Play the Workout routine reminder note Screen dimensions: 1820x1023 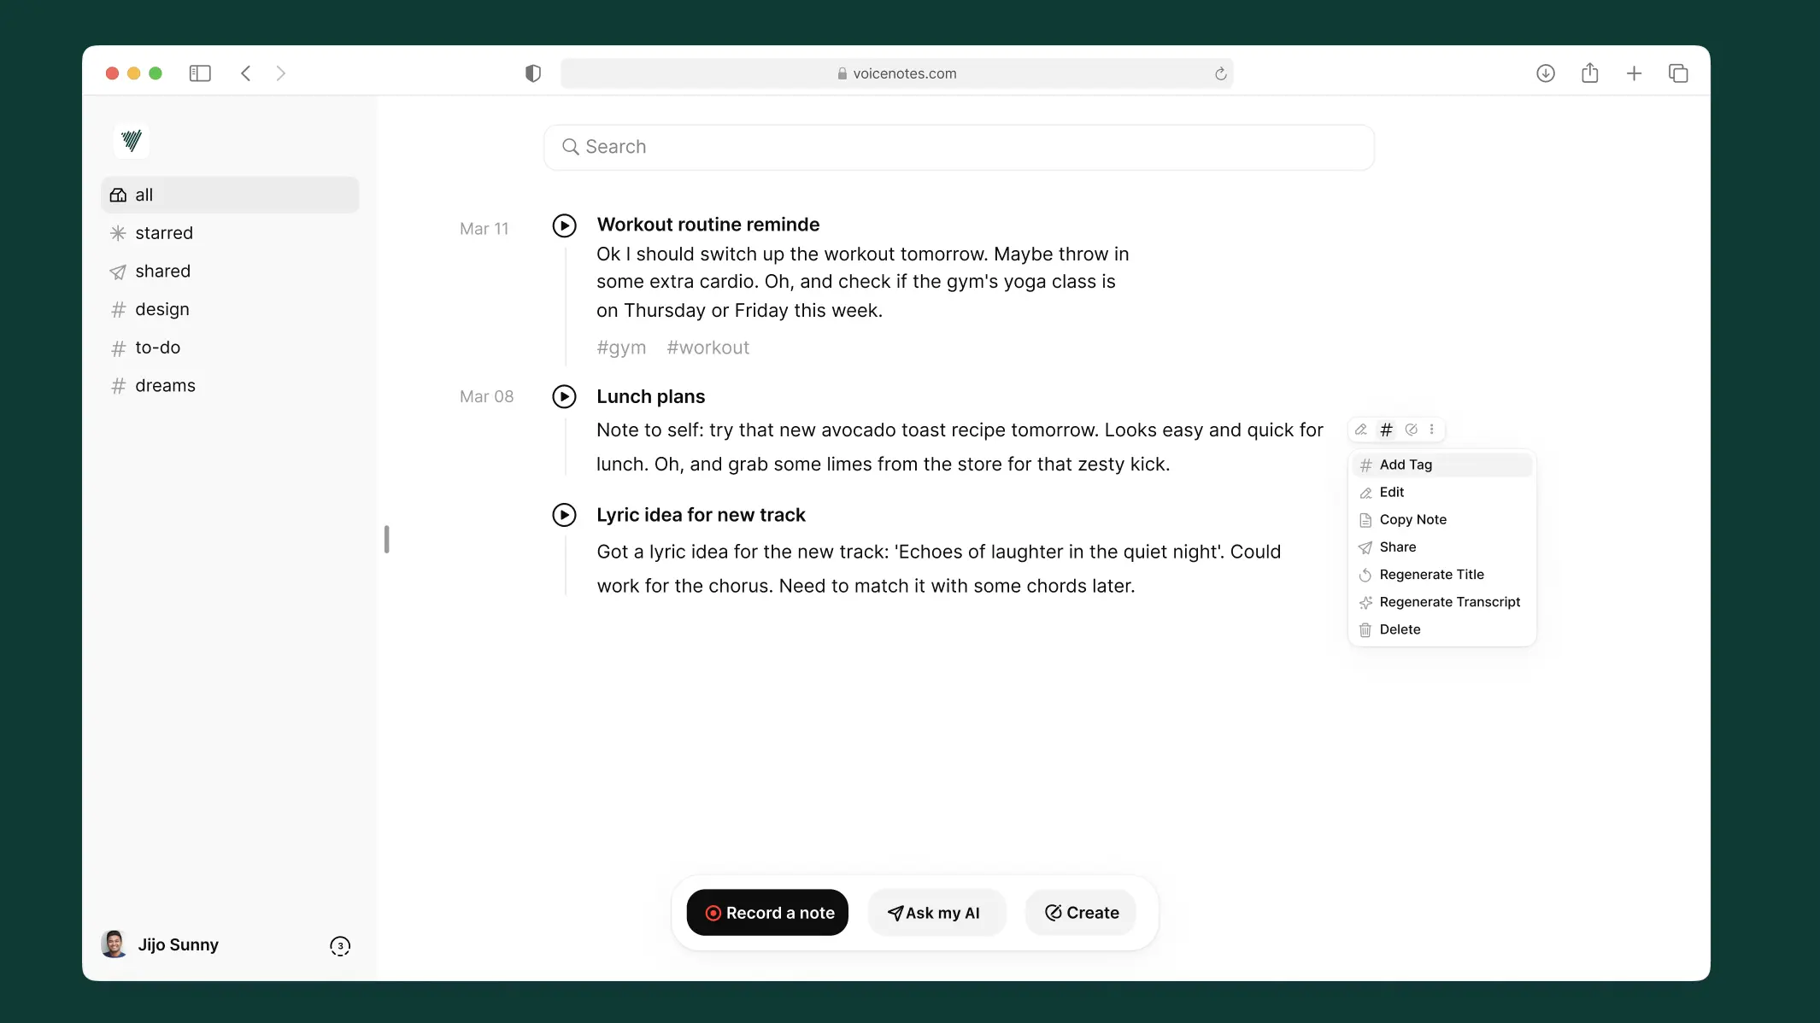point(564,225)
